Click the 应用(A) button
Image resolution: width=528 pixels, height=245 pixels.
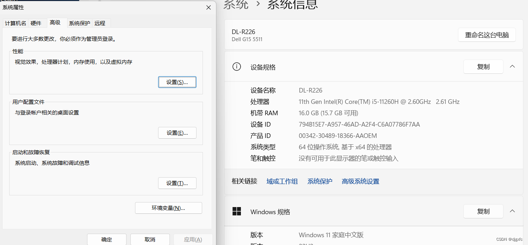pyautogui.click(x=193, y=239)
